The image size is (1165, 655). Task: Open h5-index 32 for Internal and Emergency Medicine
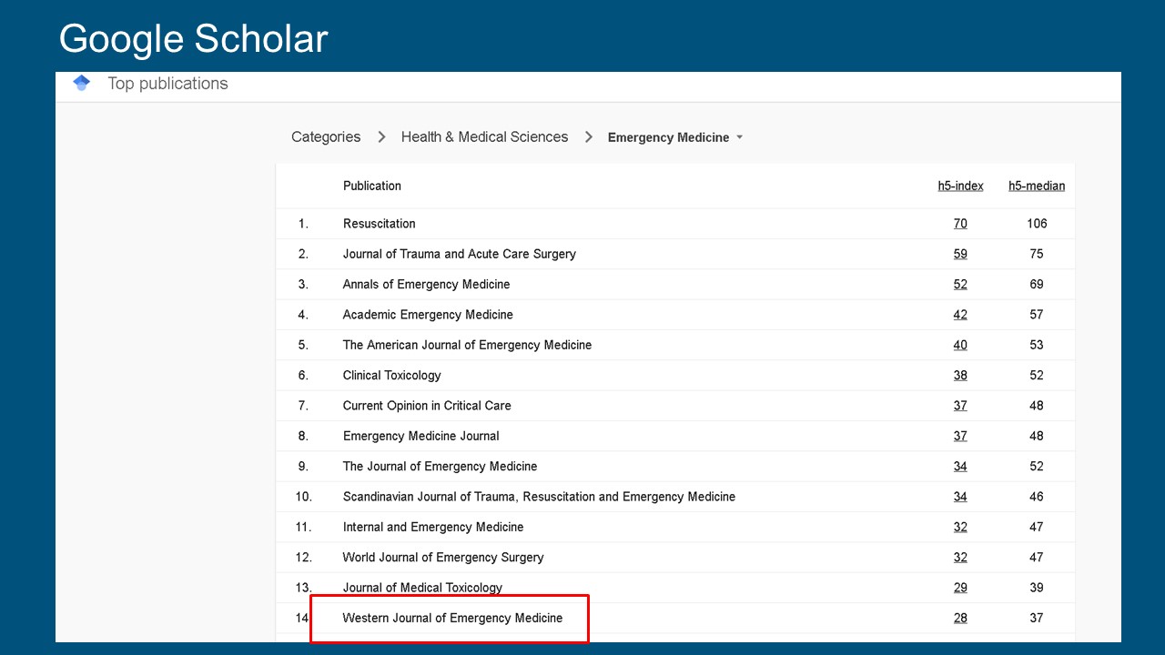pyautogui.click(x=960, y=527)
